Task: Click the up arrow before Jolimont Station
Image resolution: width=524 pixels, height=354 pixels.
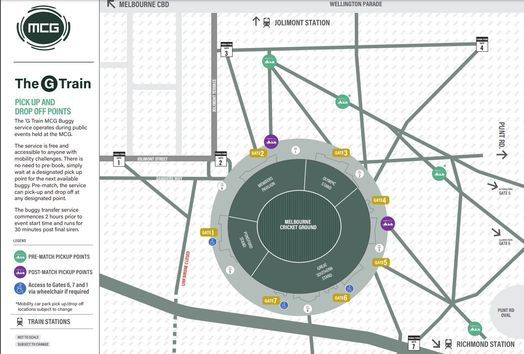Action: click(x=256, y=22)
